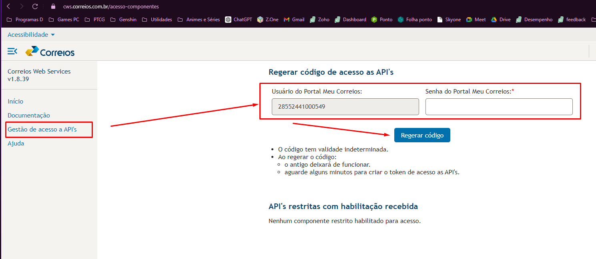Open the Gmail bookmark

click(294, 19)
